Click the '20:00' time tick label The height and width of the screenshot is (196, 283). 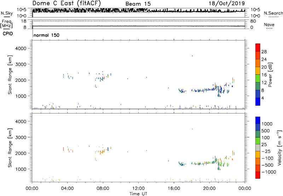pos(209,189)
